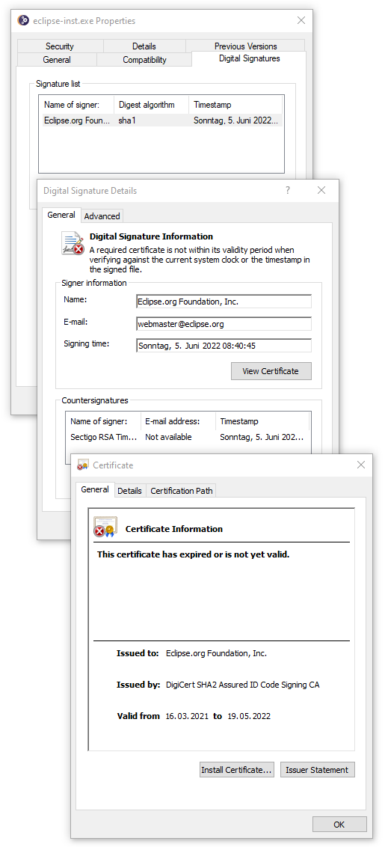Click valid from date 16.03.2021

click(x=187, y=716)
